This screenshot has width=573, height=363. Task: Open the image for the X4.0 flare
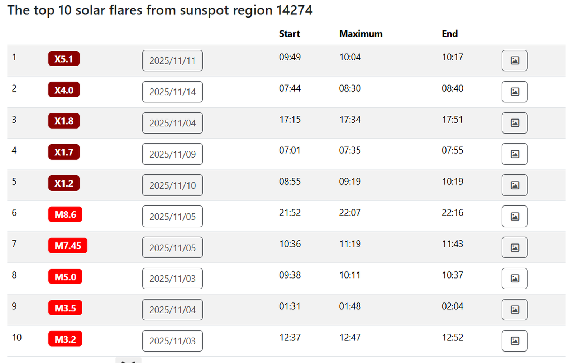pyautogui.click(x=514, y=92)
